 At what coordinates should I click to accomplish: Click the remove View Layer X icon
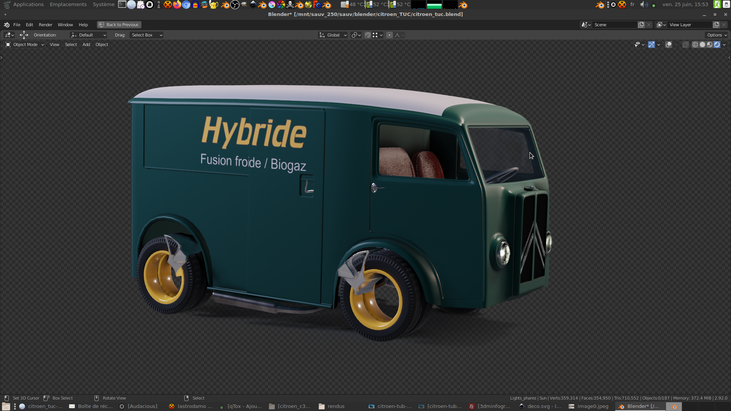coord(724,25)
